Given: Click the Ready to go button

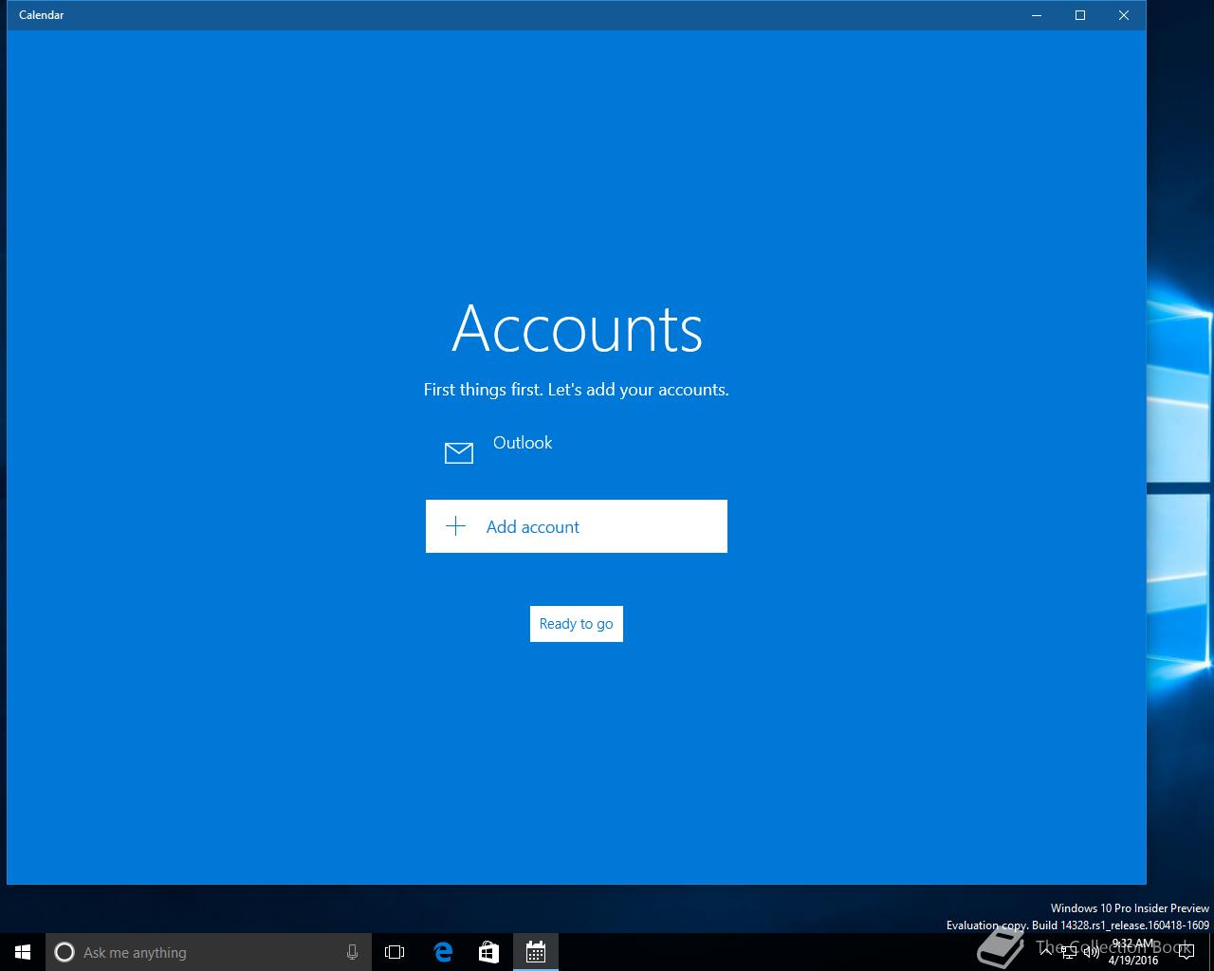Looking at the screenshot, I should [577, 624].
